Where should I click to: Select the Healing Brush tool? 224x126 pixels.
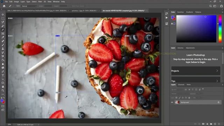click(x=3, y=41)
